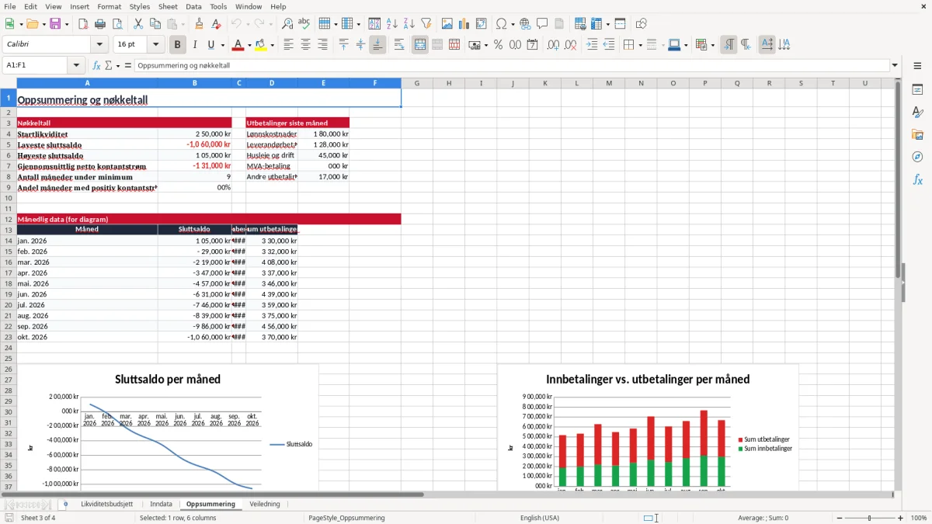932x524 pixels.
Task: Toggle Wrap Text button
Action: [x=399, y=45]
